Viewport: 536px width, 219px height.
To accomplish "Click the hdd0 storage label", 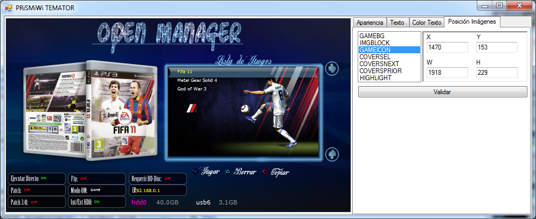I will (139, 202).
